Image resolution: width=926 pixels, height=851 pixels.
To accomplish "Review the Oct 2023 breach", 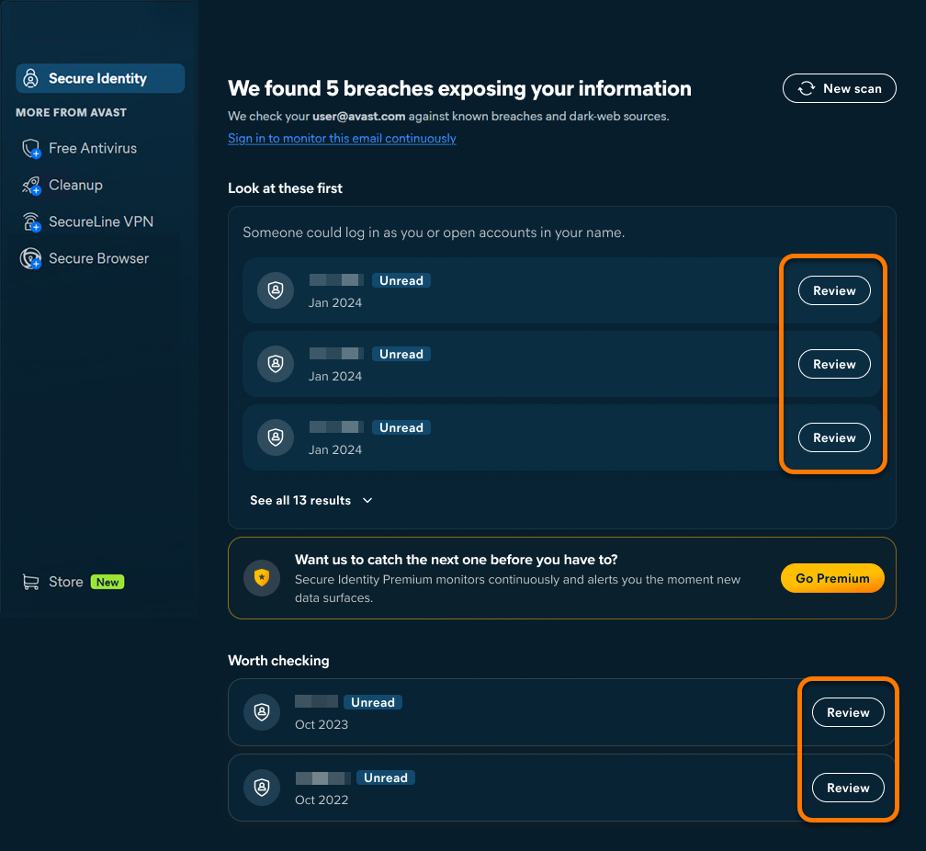I will click(848, 712).
